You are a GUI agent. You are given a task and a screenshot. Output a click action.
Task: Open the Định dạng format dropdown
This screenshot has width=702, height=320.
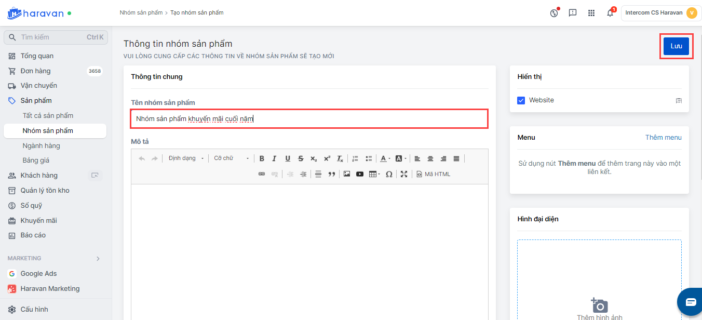(186, 158)
